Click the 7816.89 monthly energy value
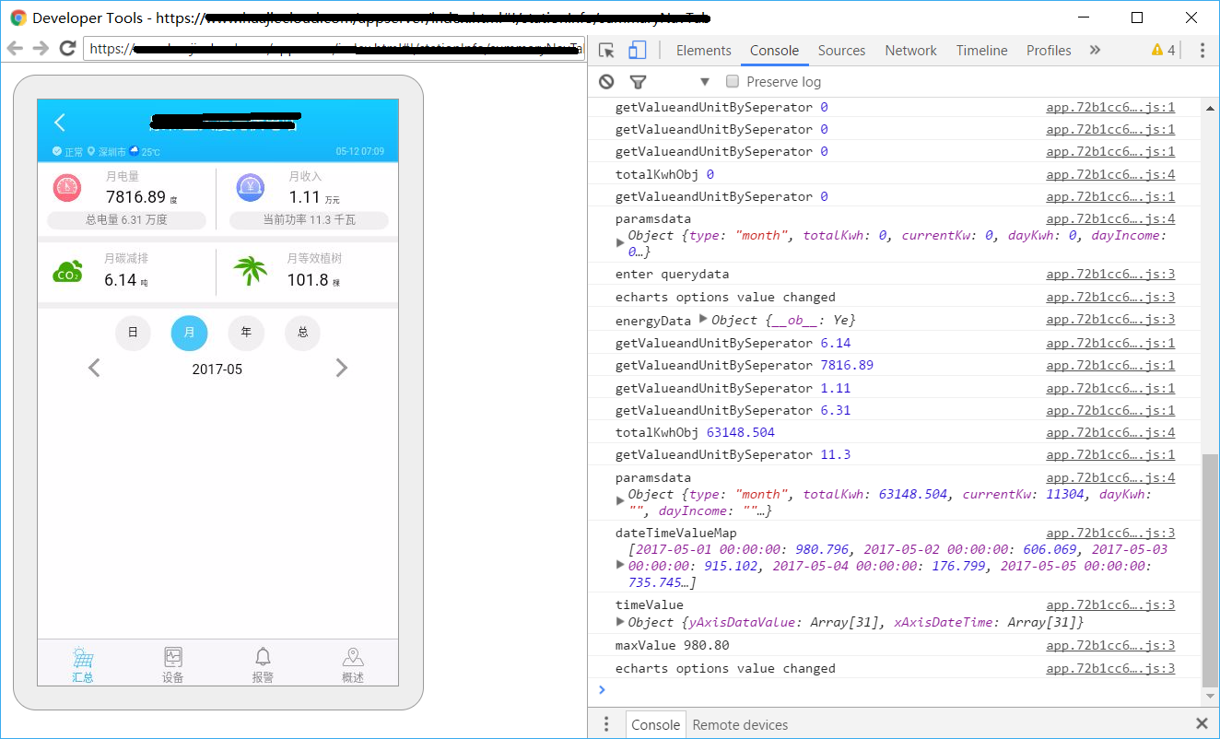 (x=135, y=196)
